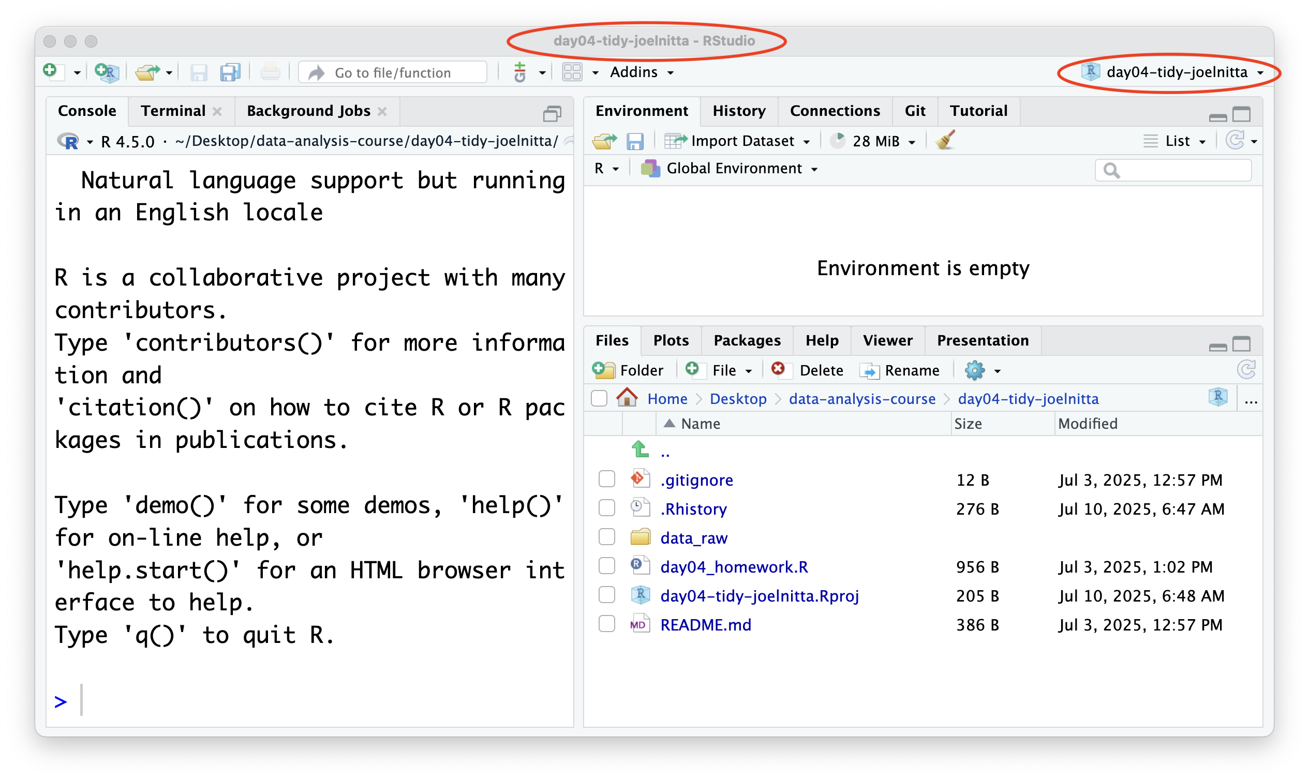Click the Rename button in the Files pane
1309x780 pixels.
(x=900, y=370)
